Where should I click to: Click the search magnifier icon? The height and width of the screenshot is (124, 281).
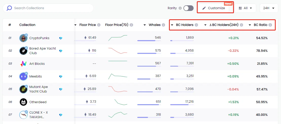point(9,8)
